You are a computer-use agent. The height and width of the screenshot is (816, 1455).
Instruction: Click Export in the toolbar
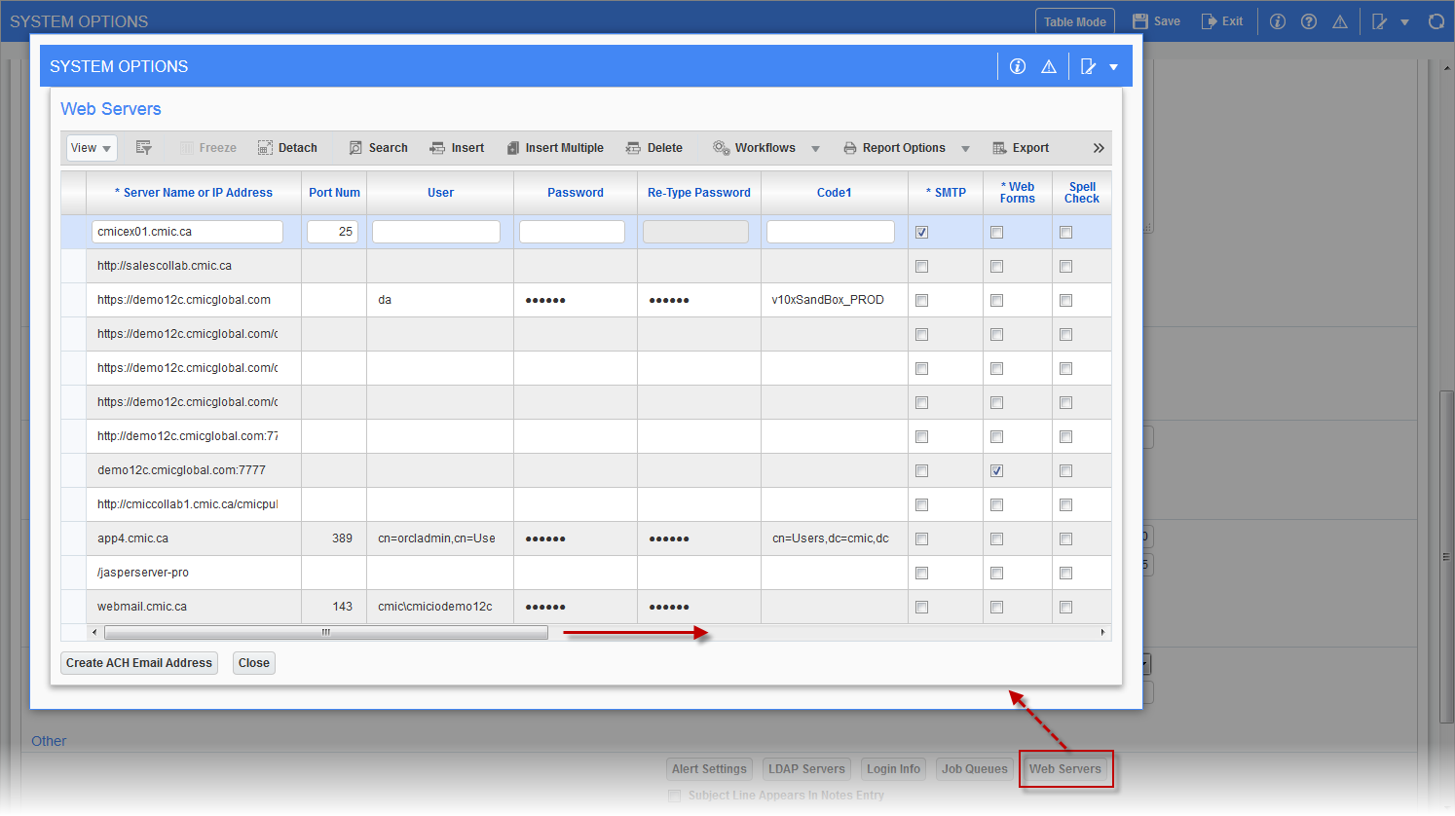tap(1021, 148)
